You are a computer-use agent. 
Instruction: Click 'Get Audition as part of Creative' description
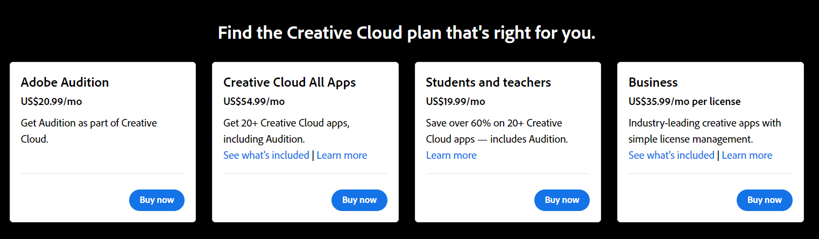[89, 123]
